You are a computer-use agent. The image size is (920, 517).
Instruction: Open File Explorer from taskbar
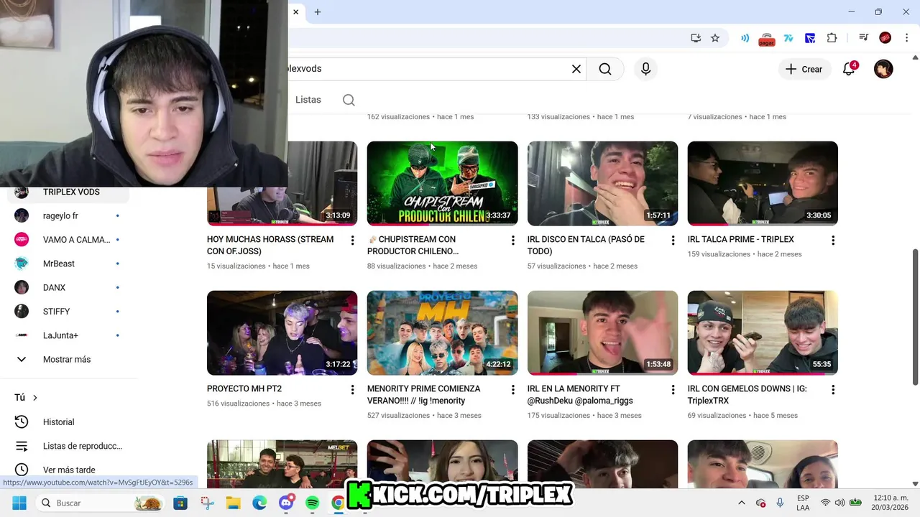point(234,503)
